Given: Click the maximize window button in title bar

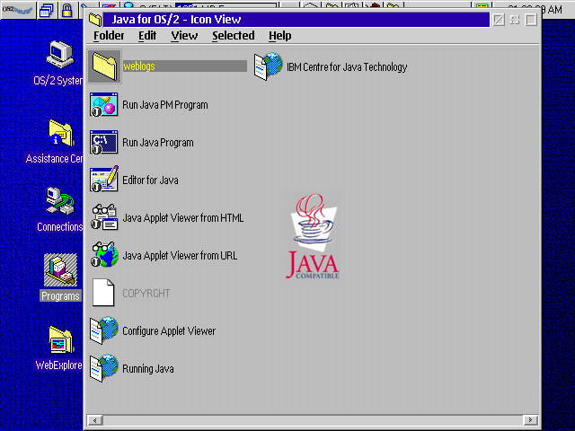Looking at the screenshot, I should [531, 20].
